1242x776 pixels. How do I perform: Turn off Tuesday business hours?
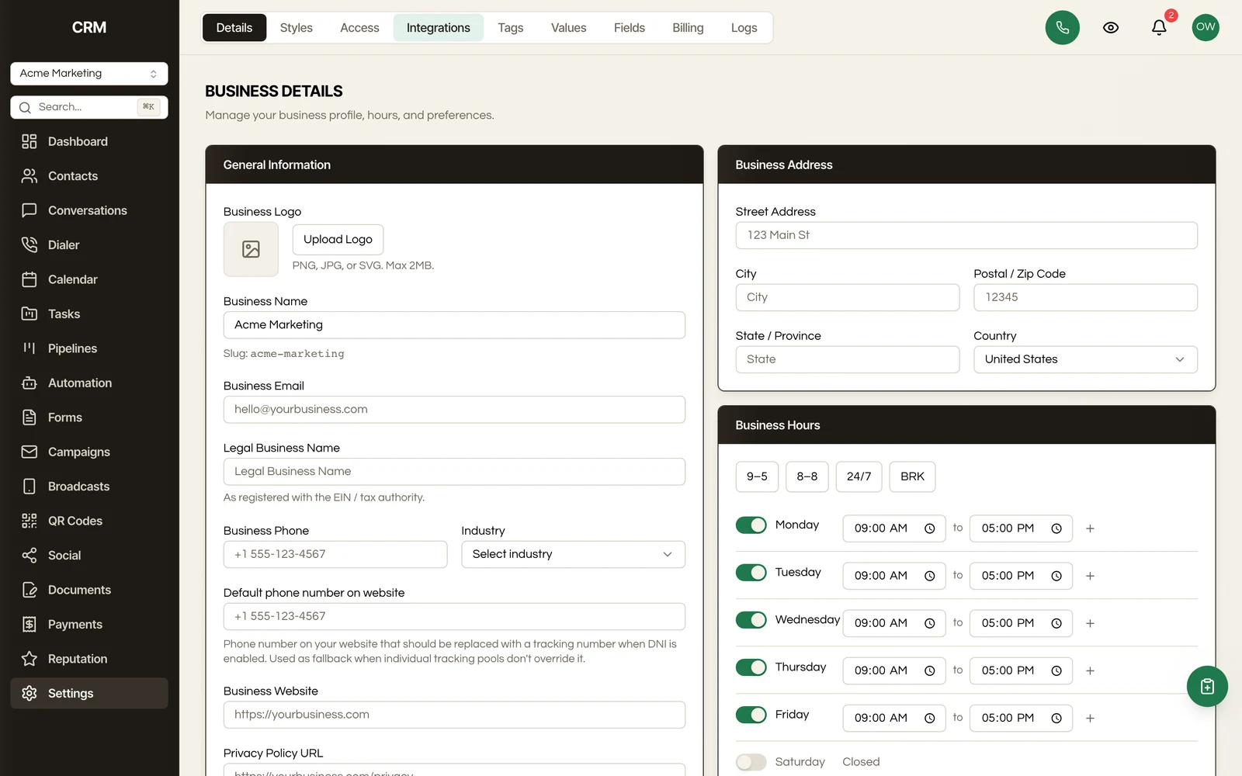pyautogui.click(x=751, y=573)
